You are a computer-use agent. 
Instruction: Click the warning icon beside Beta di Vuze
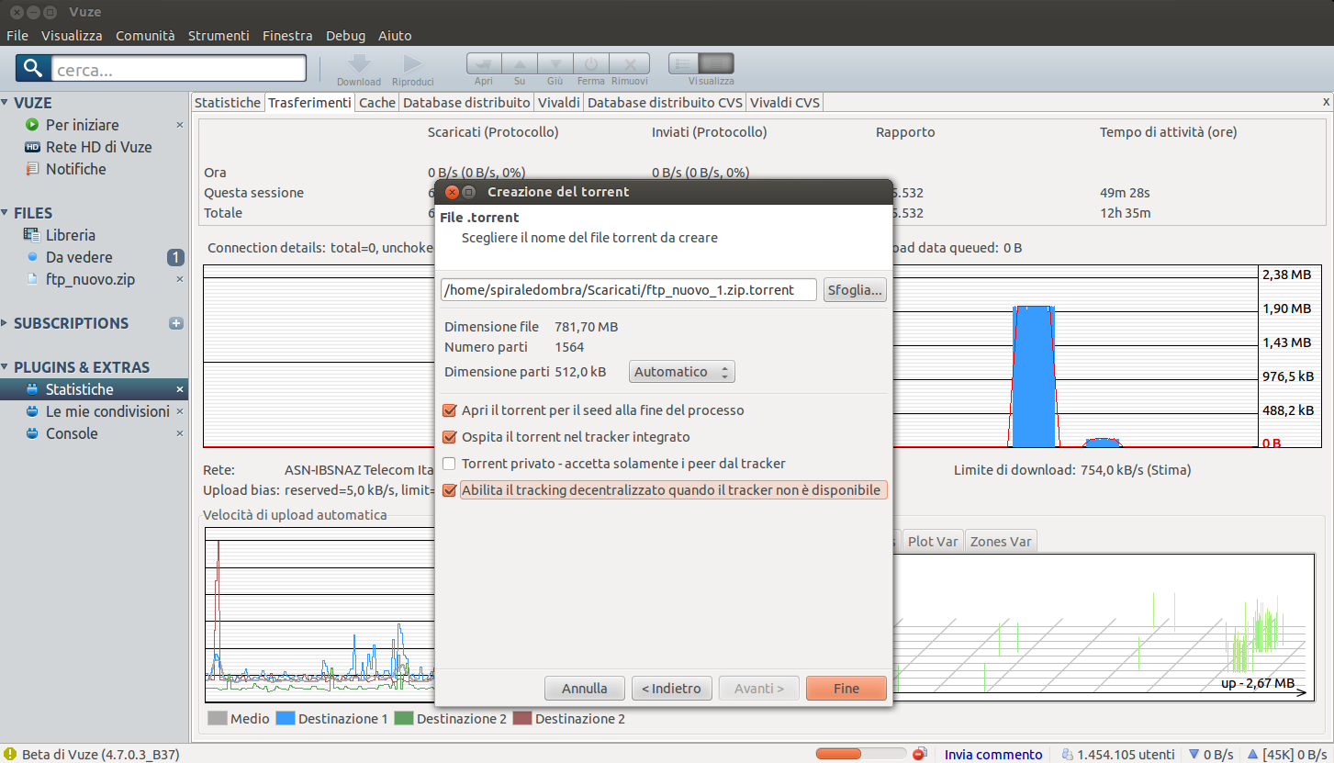tap(10, 754)
